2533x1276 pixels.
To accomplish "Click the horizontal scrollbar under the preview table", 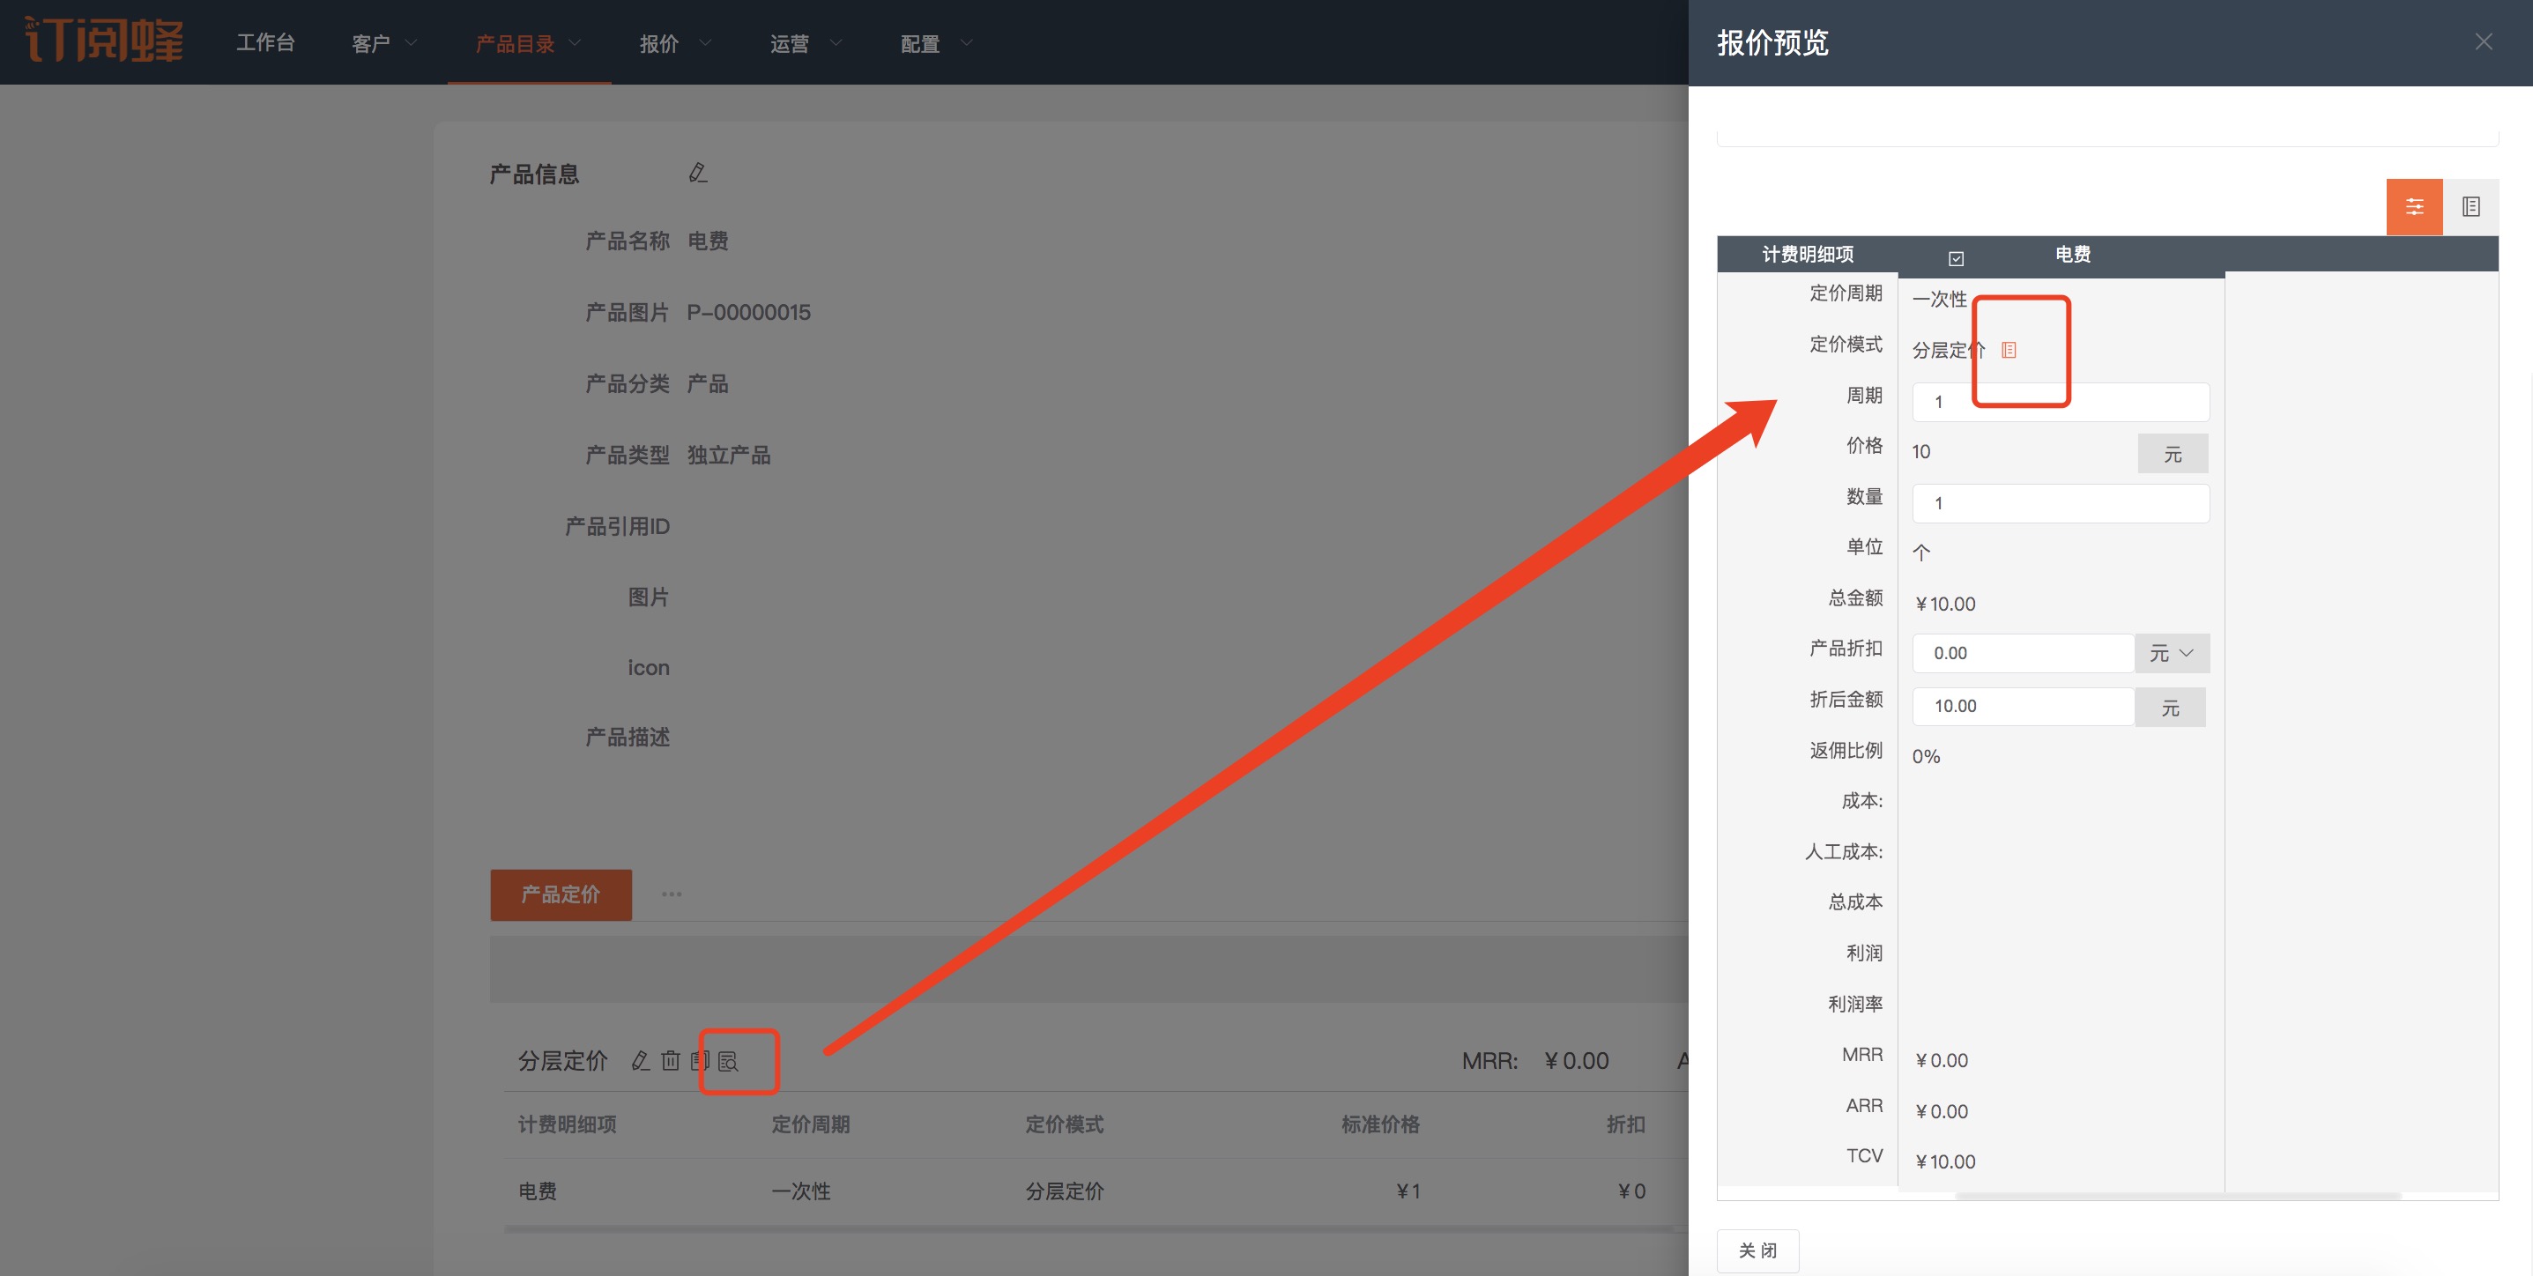I will (2177, 1197).
